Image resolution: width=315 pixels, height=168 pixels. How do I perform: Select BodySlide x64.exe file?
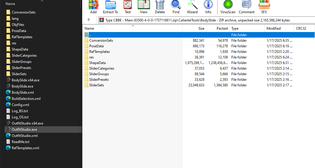tap(26, 80)
